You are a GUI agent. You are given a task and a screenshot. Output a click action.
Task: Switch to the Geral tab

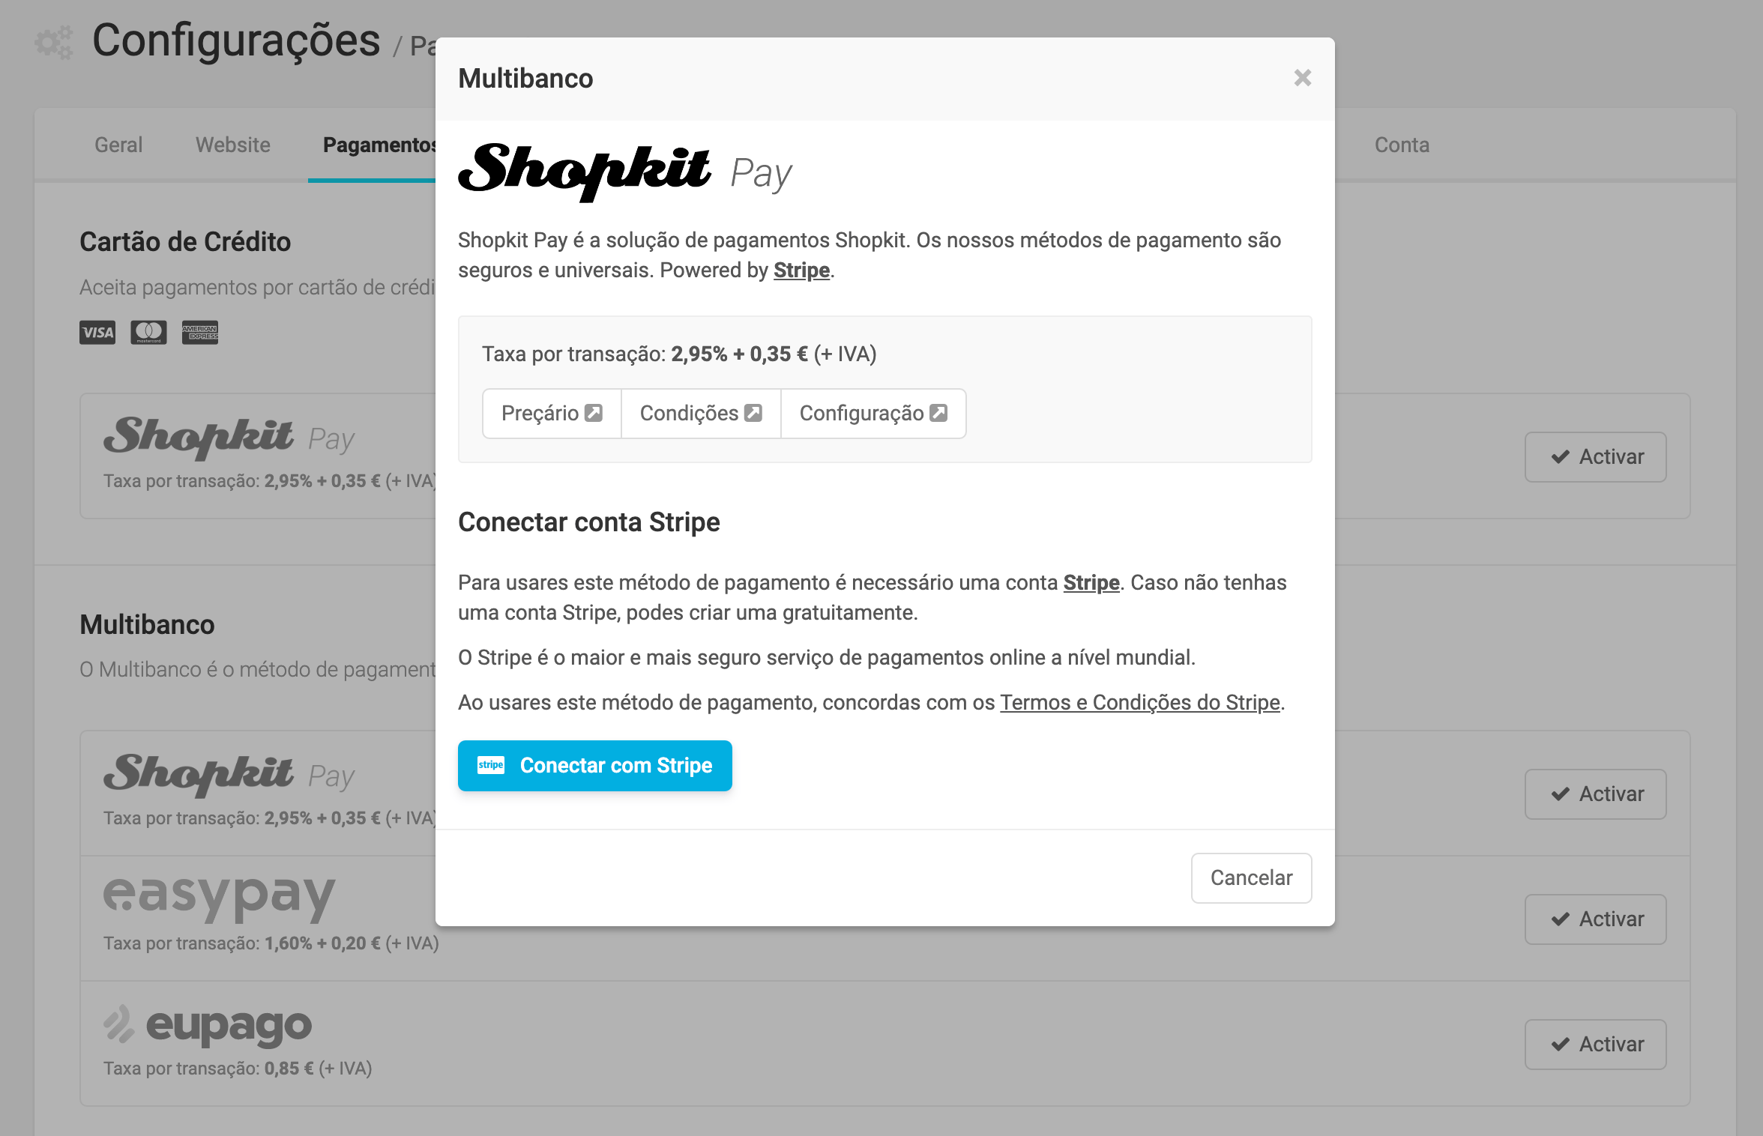[118, 145]
